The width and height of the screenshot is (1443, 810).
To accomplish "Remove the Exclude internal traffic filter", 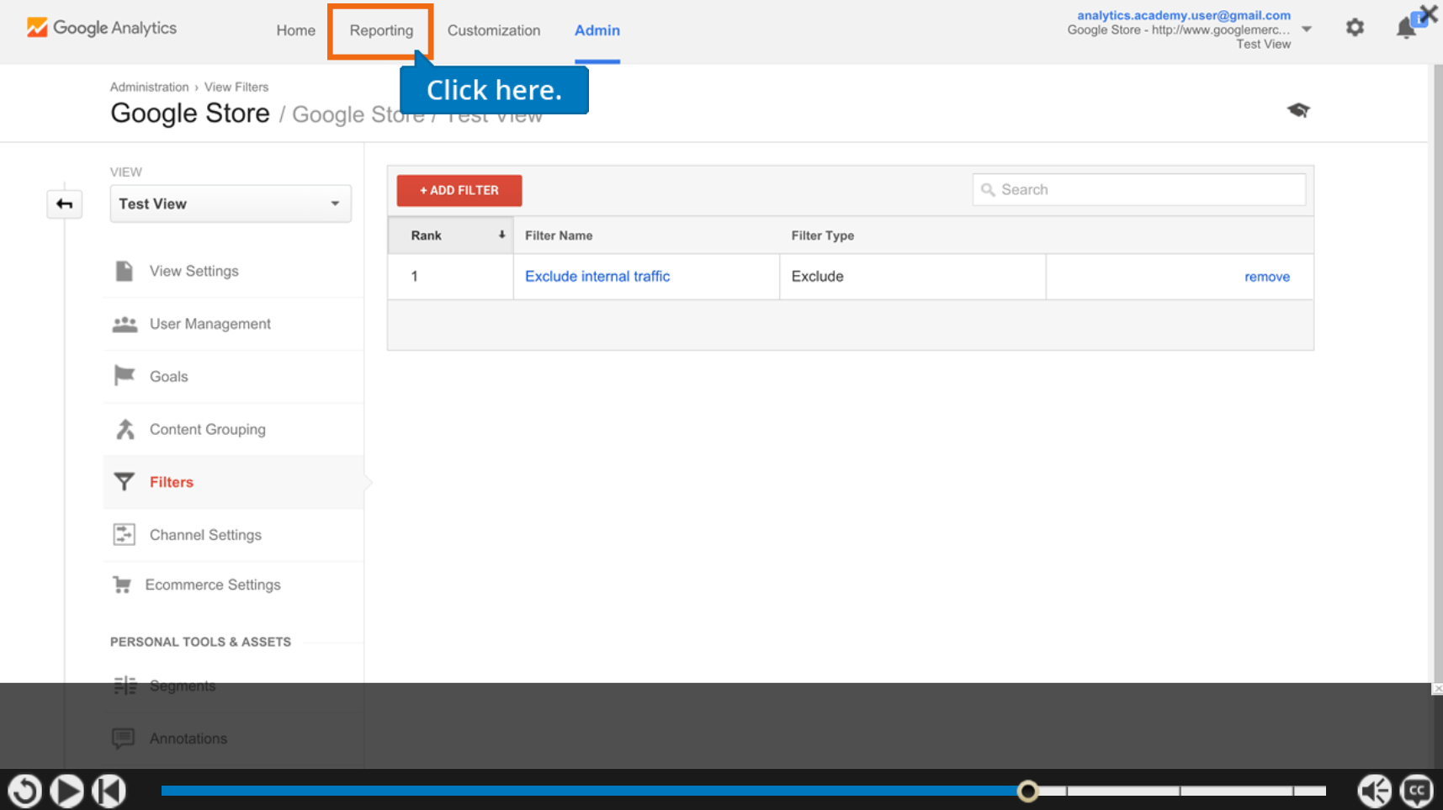I will pyautogui.click(x=1267, y=277).
